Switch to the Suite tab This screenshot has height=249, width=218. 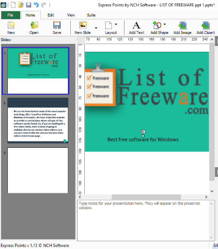point(91,15)
